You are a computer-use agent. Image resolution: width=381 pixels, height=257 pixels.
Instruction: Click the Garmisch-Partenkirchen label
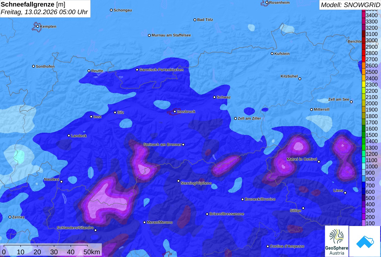tap(161, 70)
